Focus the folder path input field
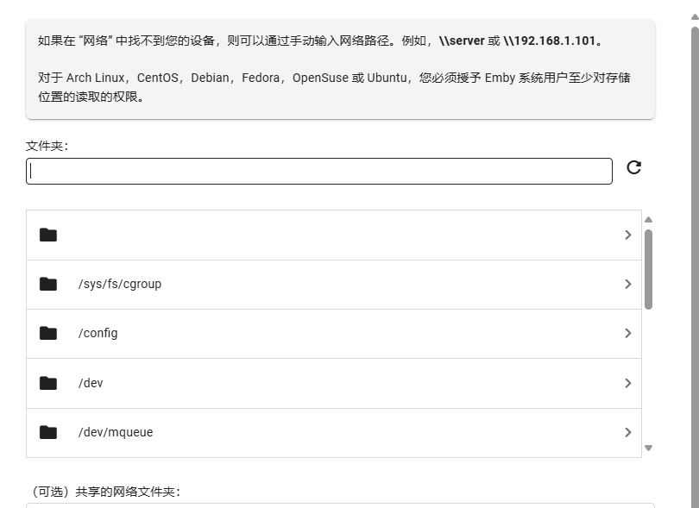 (319, 171)
